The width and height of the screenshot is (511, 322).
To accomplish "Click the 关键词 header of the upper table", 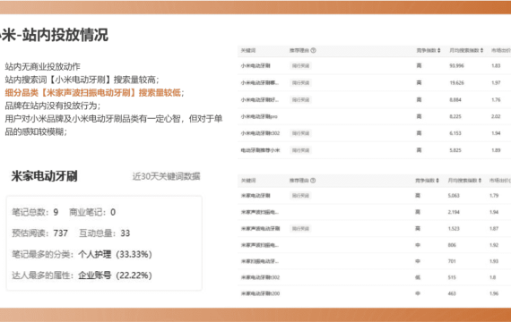I will click(248, 50).
